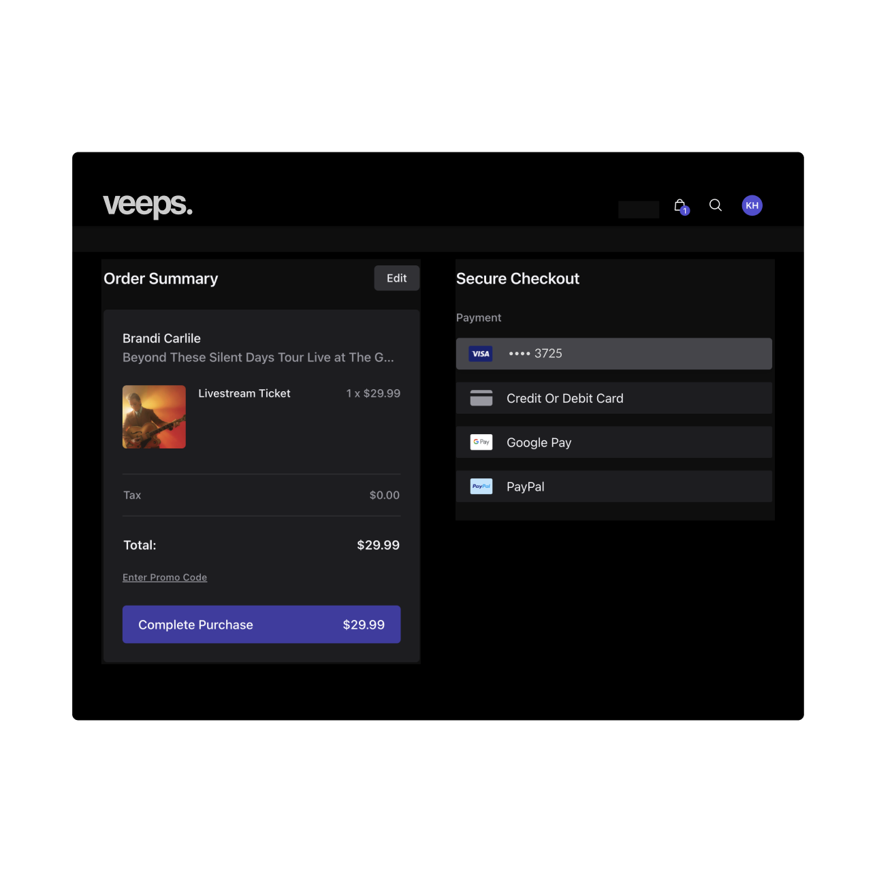Image resolution: width=877 pixels, height=871 pixels.
Task: Click the 1 x $29.99 quantity text
Action: point(373,393)
